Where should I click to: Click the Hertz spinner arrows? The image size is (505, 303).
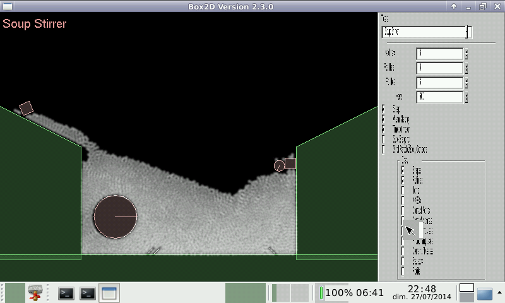click(466, 97)
